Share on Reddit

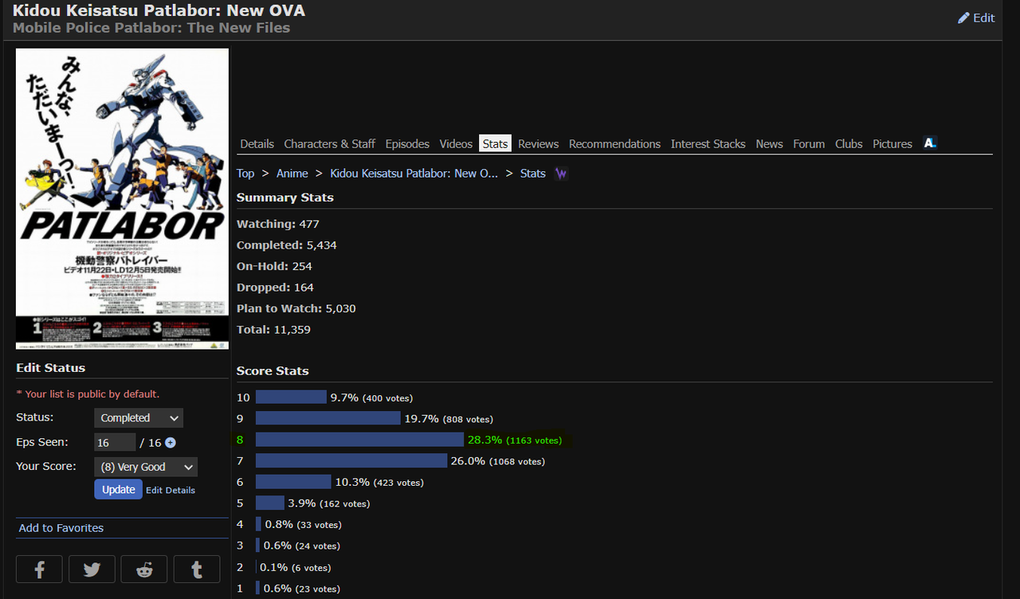point(144,570)
